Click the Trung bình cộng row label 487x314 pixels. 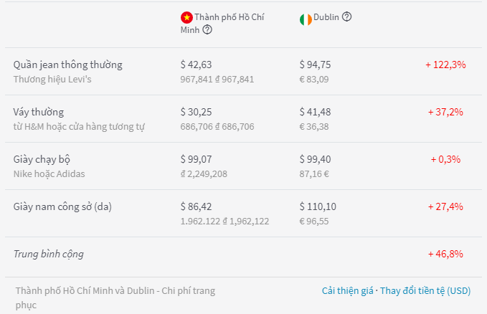coord(49,254)
